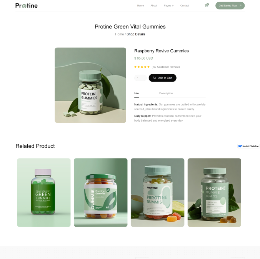Image resolution: width=260 pixels, height=259 pixels.
Task: Open the Transparent Green Gummies related product
Action: tap(44, 192)
